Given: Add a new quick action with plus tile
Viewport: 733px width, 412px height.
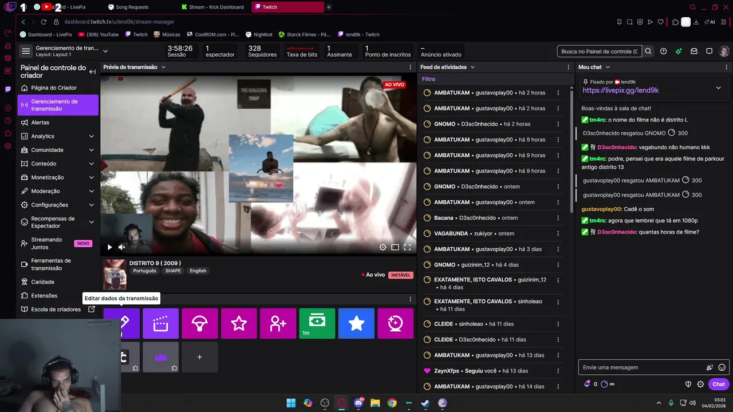Looking at the screenshot, I should (x=199, y=357).
